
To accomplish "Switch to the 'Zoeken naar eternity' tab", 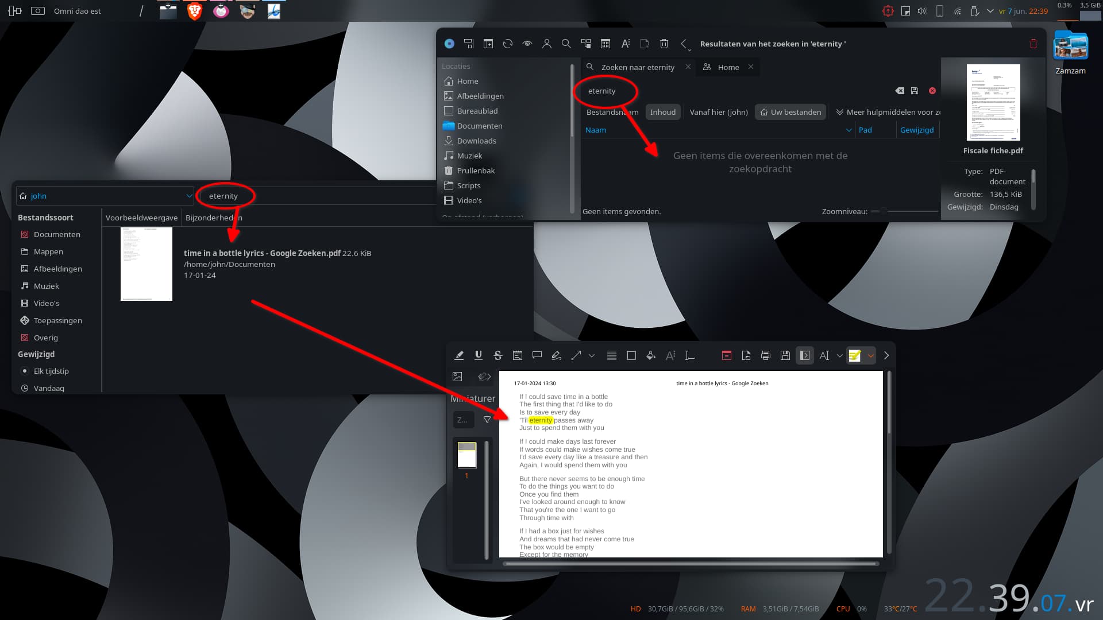I will (x=638, y=67).
